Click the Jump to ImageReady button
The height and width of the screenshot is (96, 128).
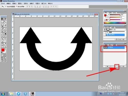pyautogui.click(x=4, y=60)
